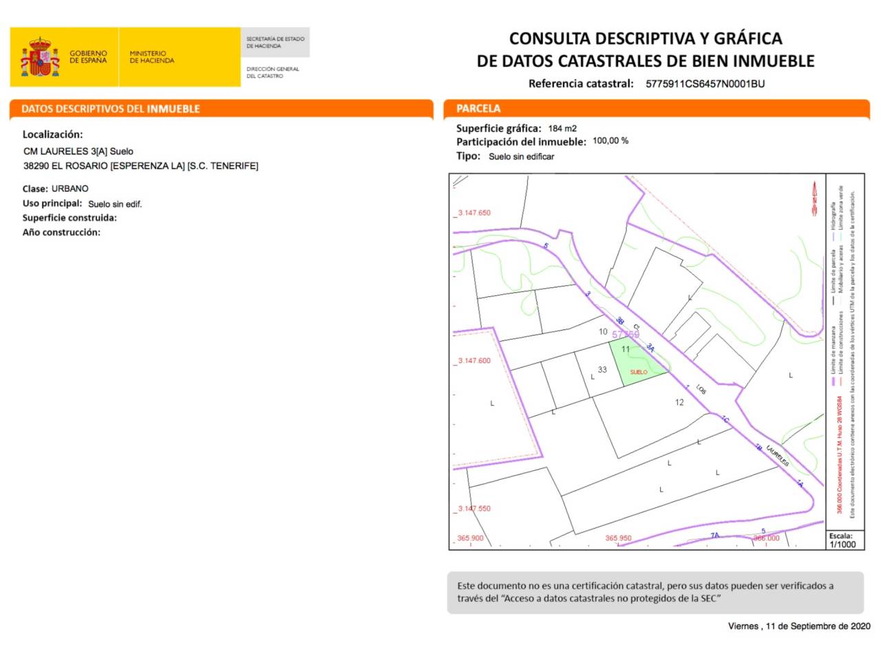Click the Spanish coat of arms emblem

pos(41,57)
